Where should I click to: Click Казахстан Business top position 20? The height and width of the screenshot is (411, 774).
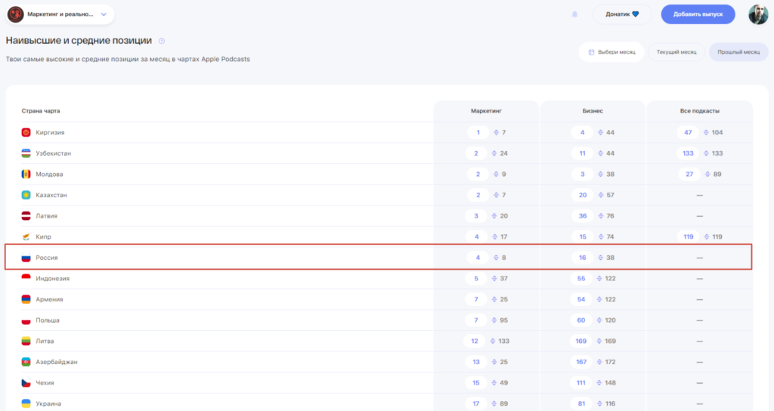click(583, 195)
